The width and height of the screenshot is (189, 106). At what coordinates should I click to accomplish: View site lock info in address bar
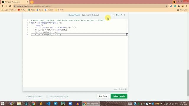point(15,6)
